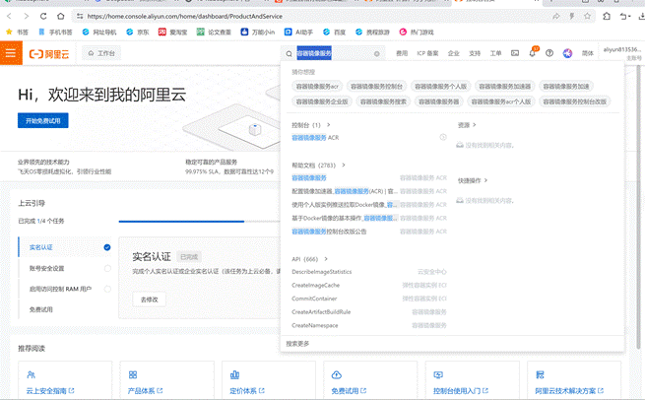The width and height of the screenshot is (645, 400).
Task: Go forward in browser
Action: [27, 17]
